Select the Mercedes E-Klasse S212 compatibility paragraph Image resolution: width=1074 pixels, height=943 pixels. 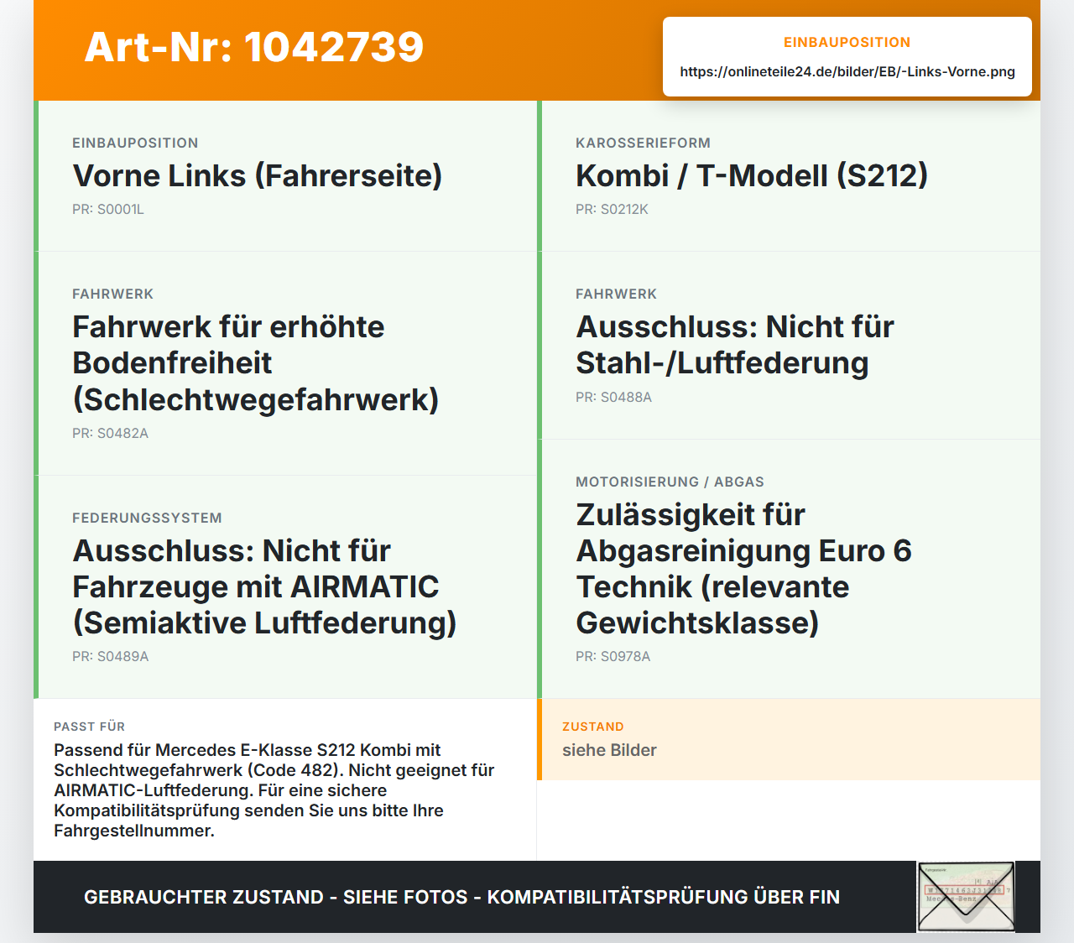click(274, 790)
